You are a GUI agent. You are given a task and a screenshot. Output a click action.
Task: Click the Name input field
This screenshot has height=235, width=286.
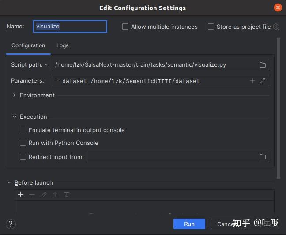[70, 27]
